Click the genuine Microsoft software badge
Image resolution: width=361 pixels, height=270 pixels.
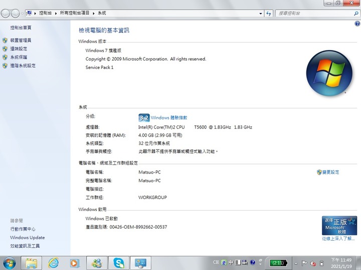pos(339,225)
